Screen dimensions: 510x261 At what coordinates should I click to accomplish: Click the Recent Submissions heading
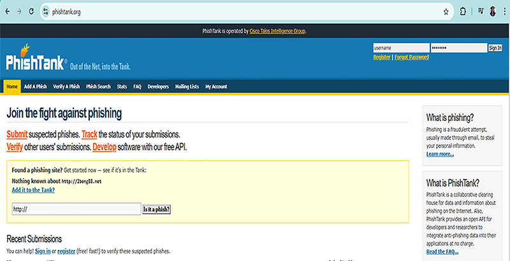[34, 239]
